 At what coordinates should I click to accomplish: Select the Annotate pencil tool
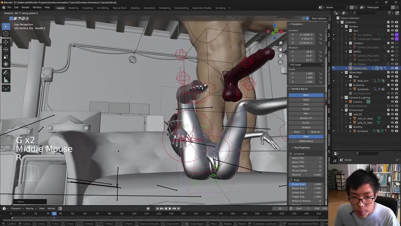click(6, 73)
